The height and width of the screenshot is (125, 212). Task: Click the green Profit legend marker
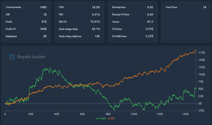(97, 118)
